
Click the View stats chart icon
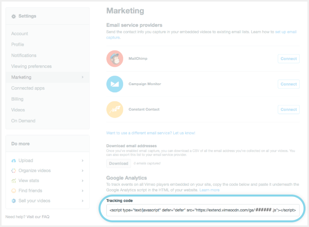14,181
